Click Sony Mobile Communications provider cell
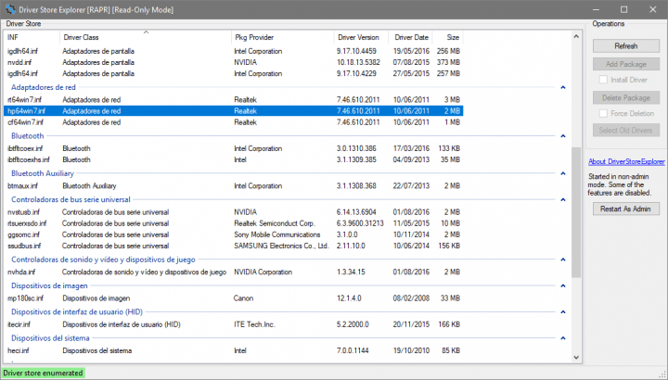The width and height of the screenshot is (668, 380). [x=276, y=234]
